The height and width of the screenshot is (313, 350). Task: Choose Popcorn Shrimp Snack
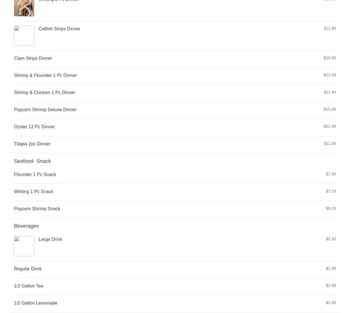pyautogui.click(x=175, y=209)
